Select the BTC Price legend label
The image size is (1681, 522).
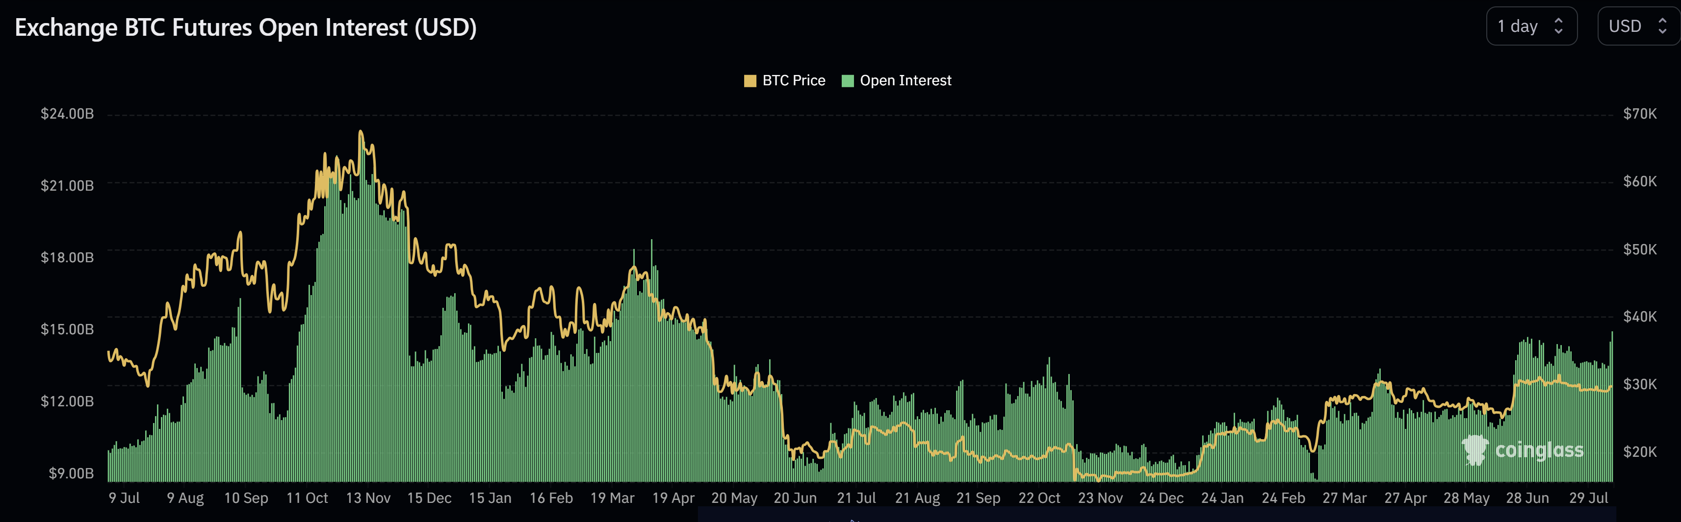(x=793, y=80)
